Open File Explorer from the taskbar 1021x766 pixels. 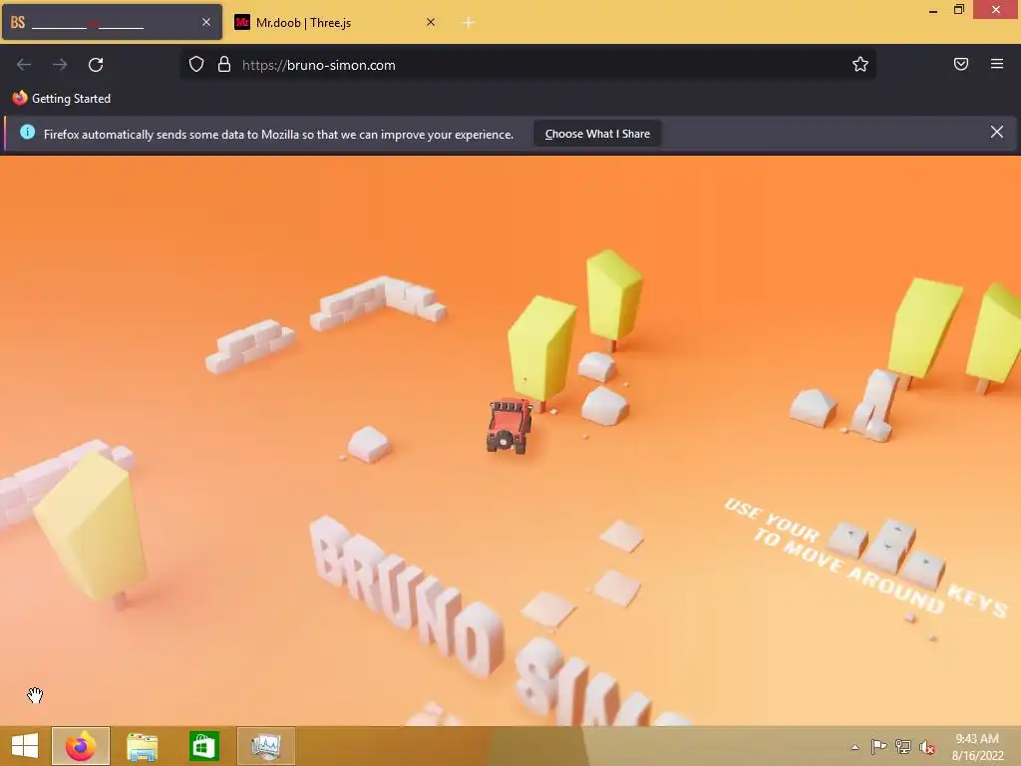142,746
